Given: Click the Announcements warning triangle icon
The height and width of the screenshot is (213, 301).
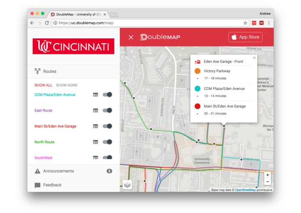Looking at the screenshot, I should 37,171.
